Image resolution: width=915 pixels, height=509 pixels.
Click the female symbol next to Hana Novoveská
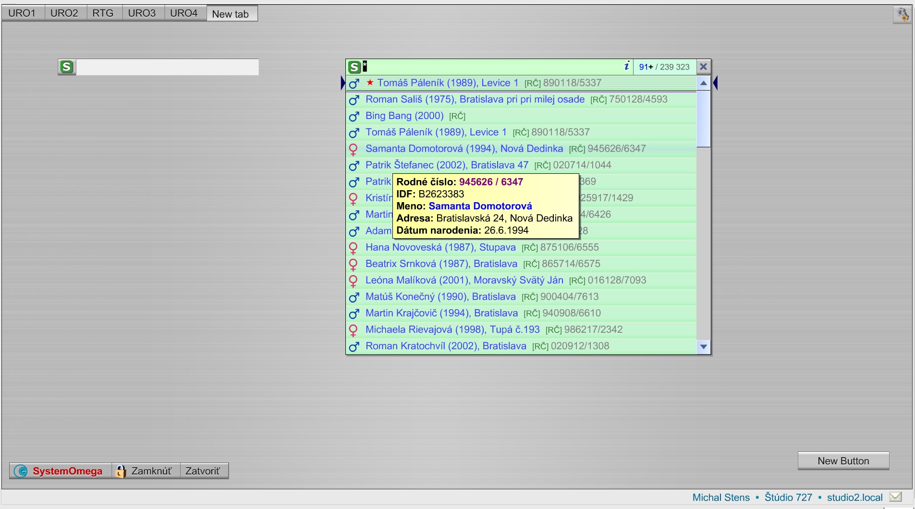pos(354,248)
